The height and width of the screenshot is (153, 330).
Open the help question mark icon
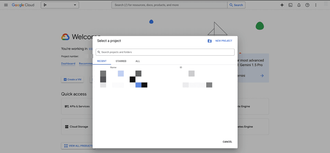(307, 5)
